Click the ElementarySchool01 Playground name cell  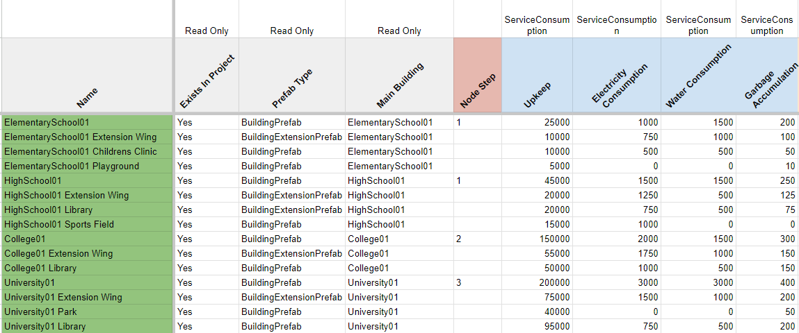[87, 166]
